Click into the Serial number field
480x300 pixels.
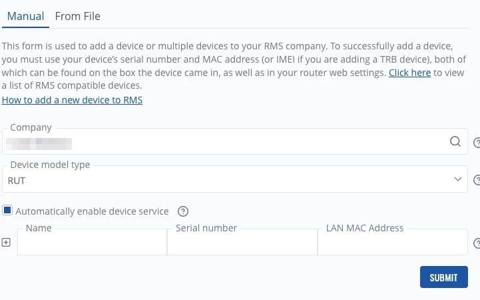coord(242,245)
